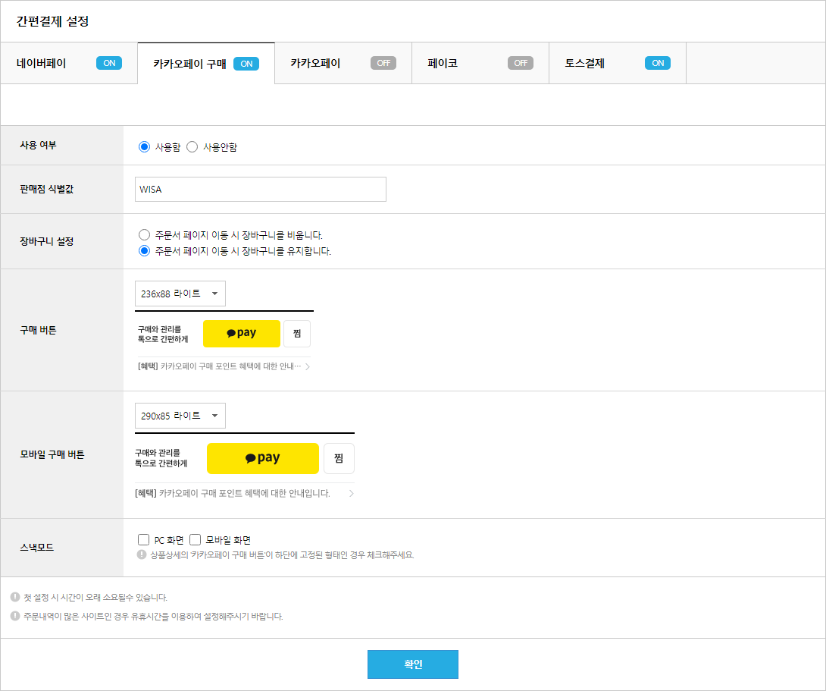The height and width of the screenshot is (691, 826).
Task: Click the 판매점 식별값 input containing WISA
Action: coord(261,189)
